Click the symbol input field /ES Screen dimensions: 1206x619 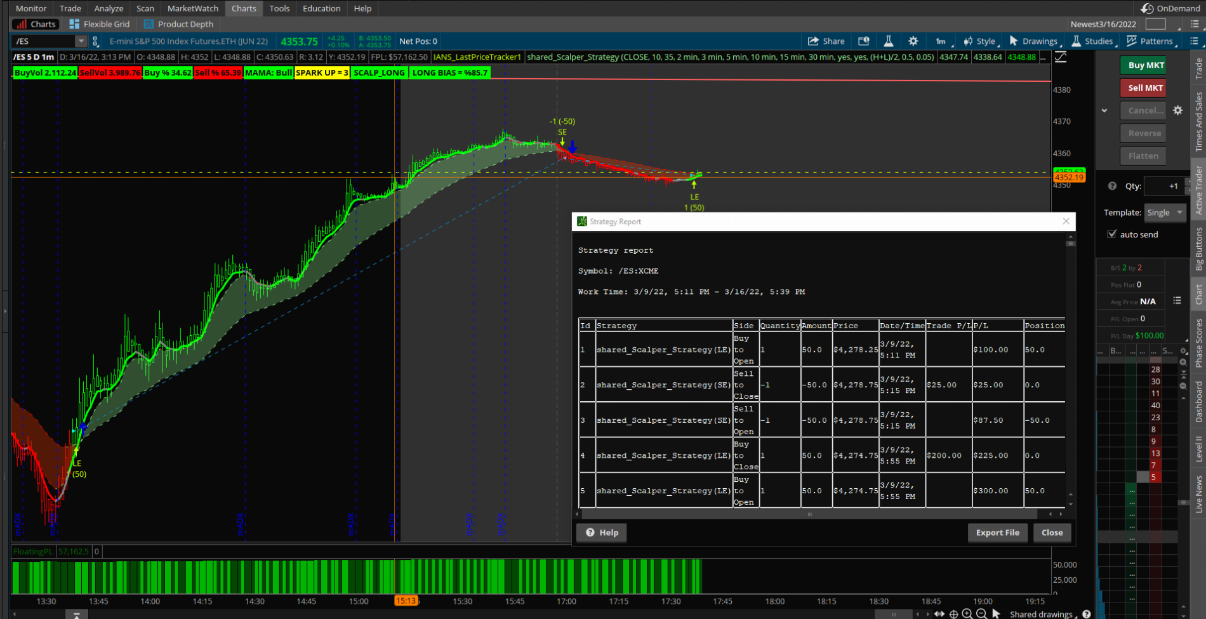(x=44, y=41)
